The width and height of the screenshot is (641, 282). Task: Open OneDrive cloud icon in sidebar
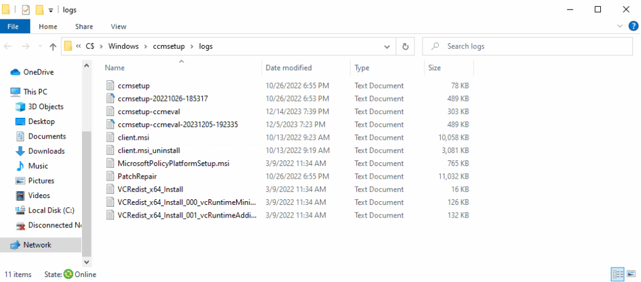pyautogui.click(x=15, y=72)
